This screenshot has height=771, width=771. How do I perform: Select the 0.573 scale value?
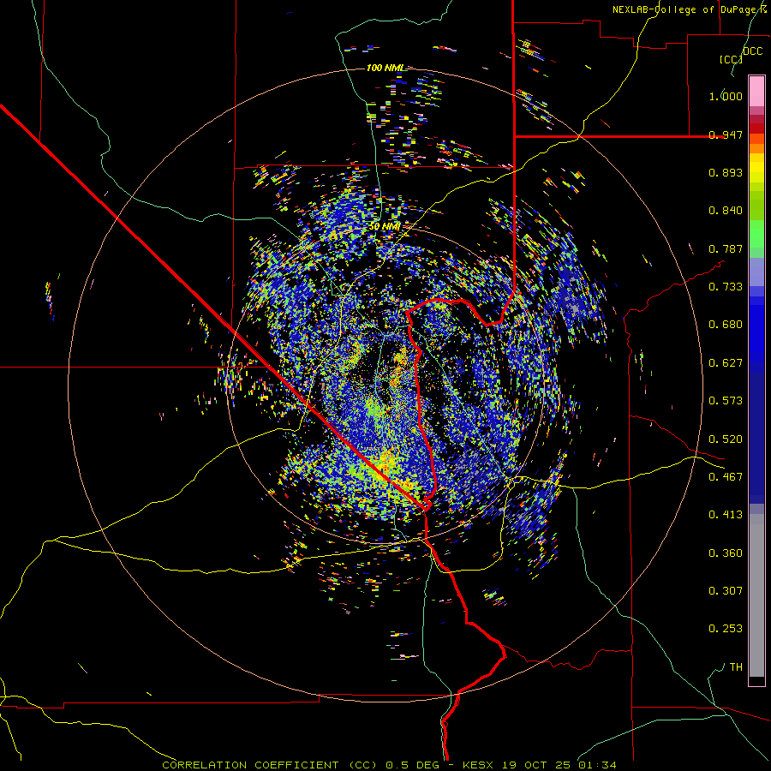726,401
